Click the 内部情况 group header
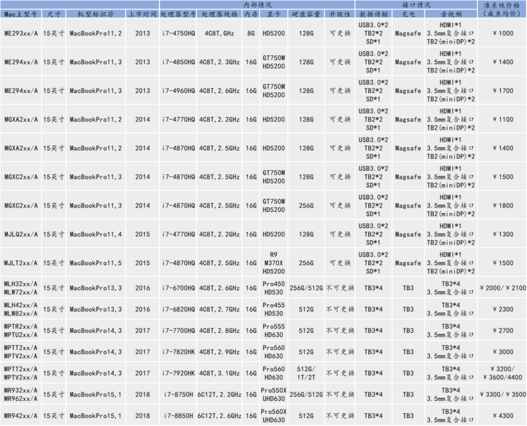The height and width of the screenshot is (426, 527). (x=257, y=5)
